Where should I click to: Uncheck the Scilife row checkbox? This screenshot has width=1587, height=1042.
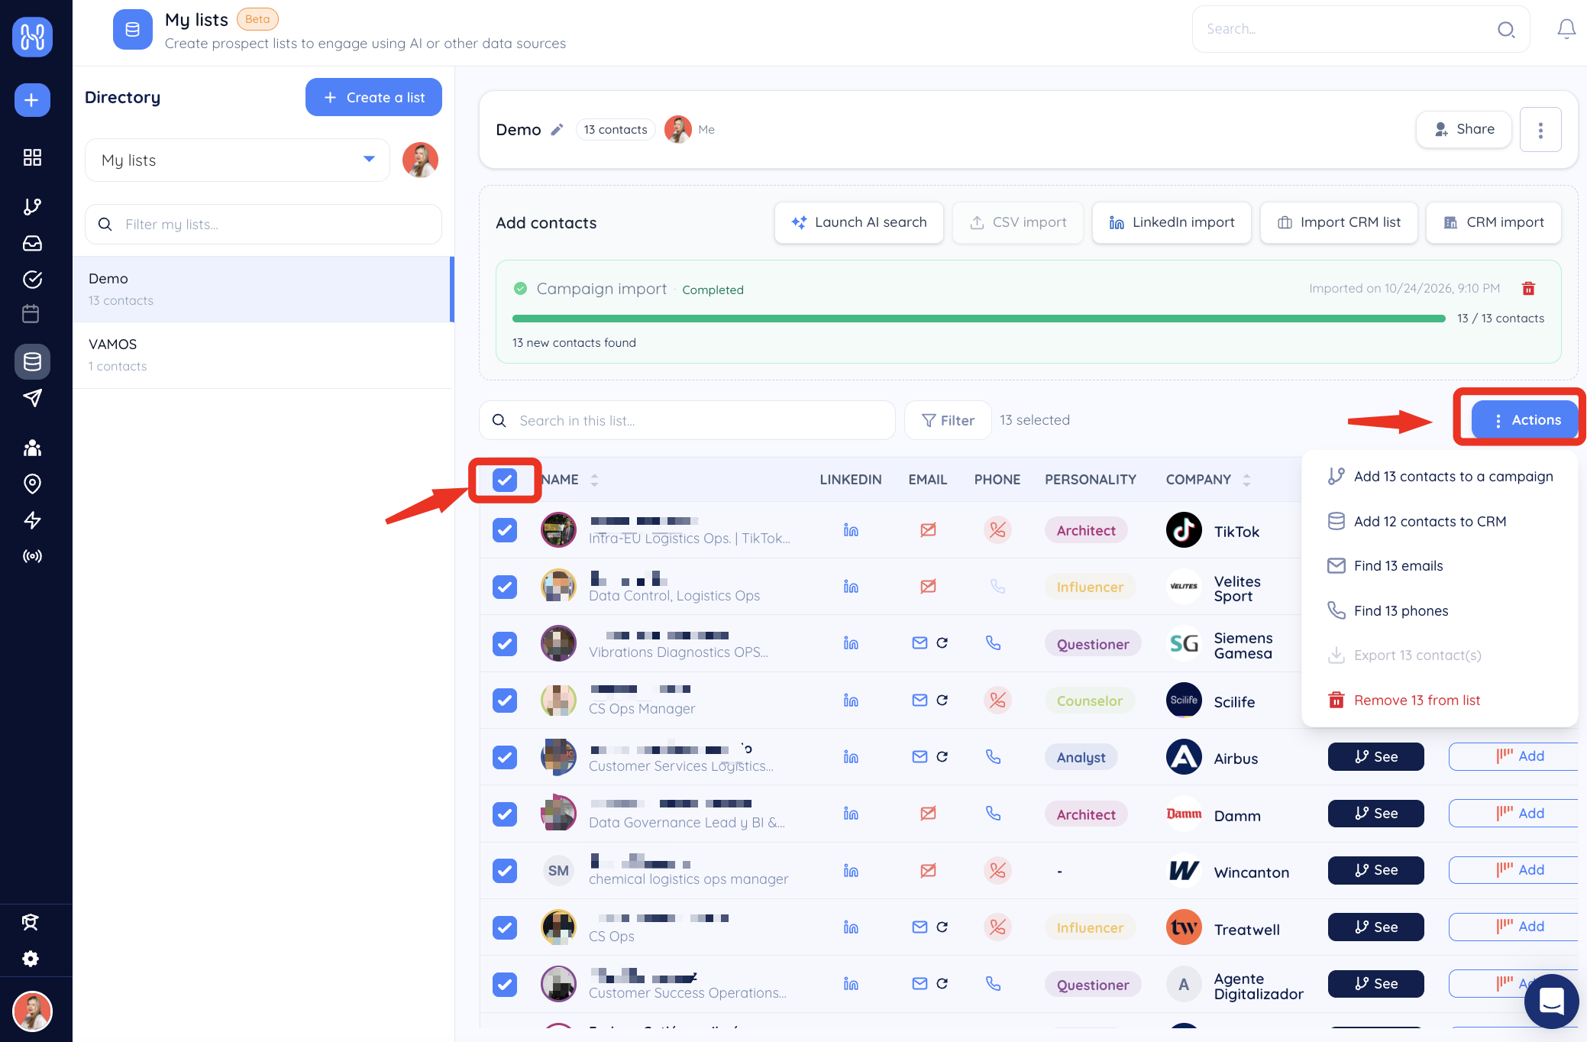pyautogui.click(x=505, y=701)
